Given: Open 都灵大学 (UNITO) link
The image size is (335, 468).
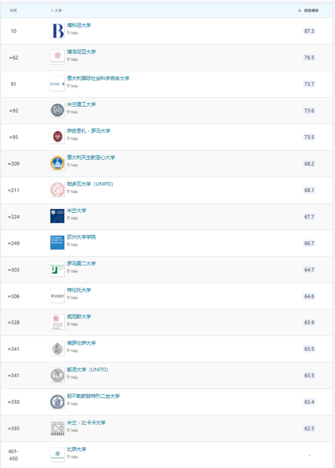Looking at the screenshot, I should 87,370.
